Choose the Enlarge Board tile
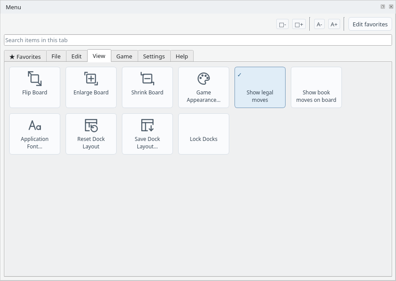Screen dimensions: 396x281 pos(91,87)
